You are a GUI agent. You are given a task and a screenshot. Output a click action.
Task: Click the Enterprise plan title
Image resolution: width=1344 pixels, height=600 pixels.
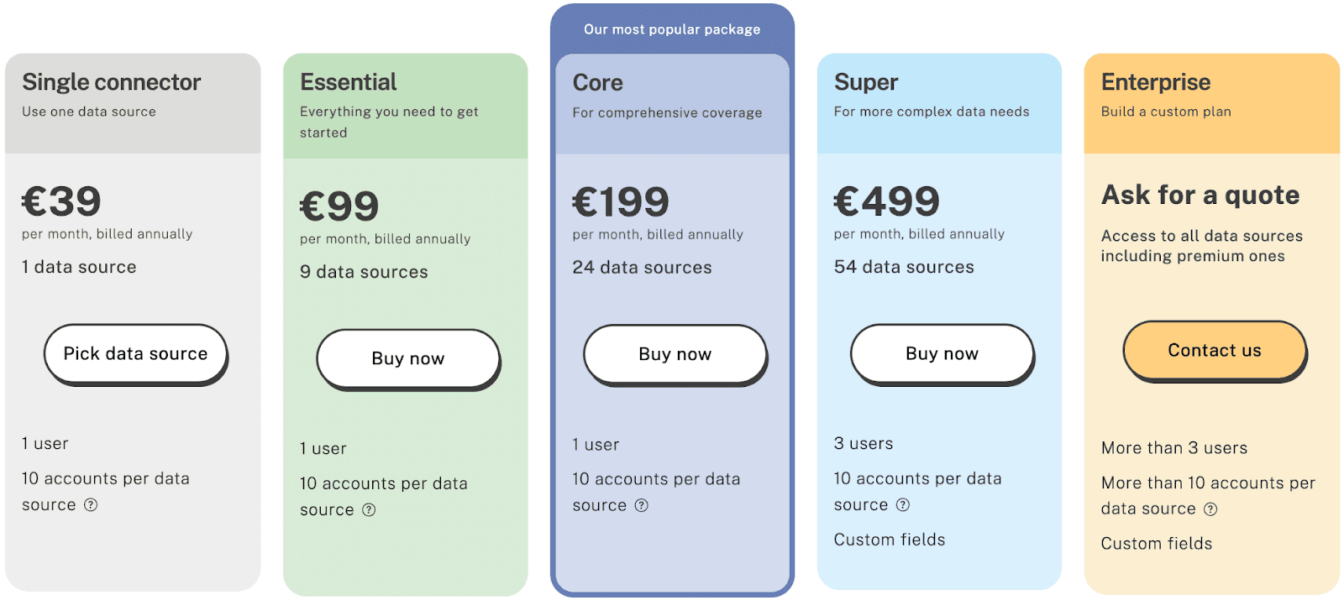tap(1156, 82)
